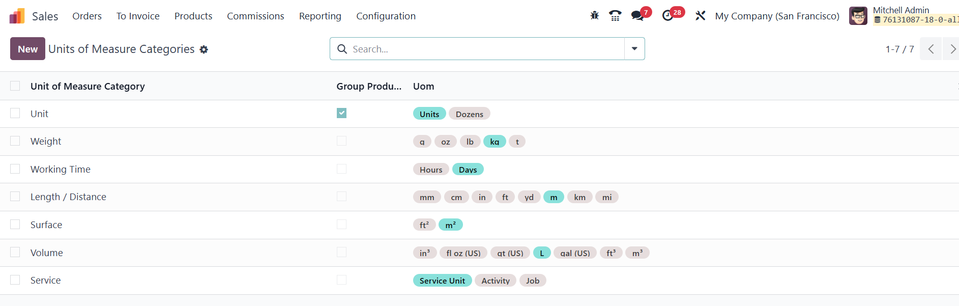959x306 pixels.
Task: Click the wrench and screwdriver tools icon
Action: coord(700,16)
